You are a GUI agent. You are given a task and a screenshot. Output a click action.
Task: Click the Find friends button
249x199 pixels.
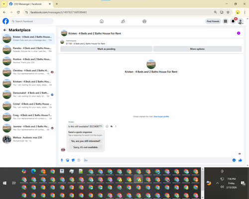(x=213, y=21)
